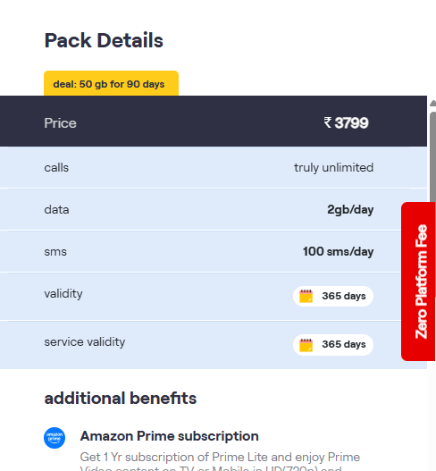Select the 2gb/day data value

tap(350, 210)
